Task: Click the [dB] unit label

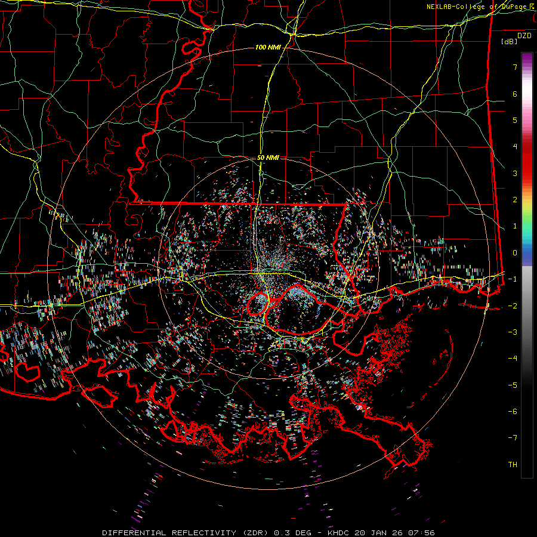Action: click(x=510, y=41)
